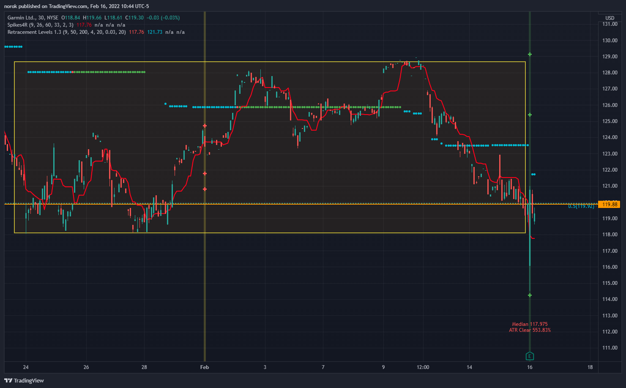Click the 126.00 price axis label
This screenshot has width=626, height=388.
point(610,105)
